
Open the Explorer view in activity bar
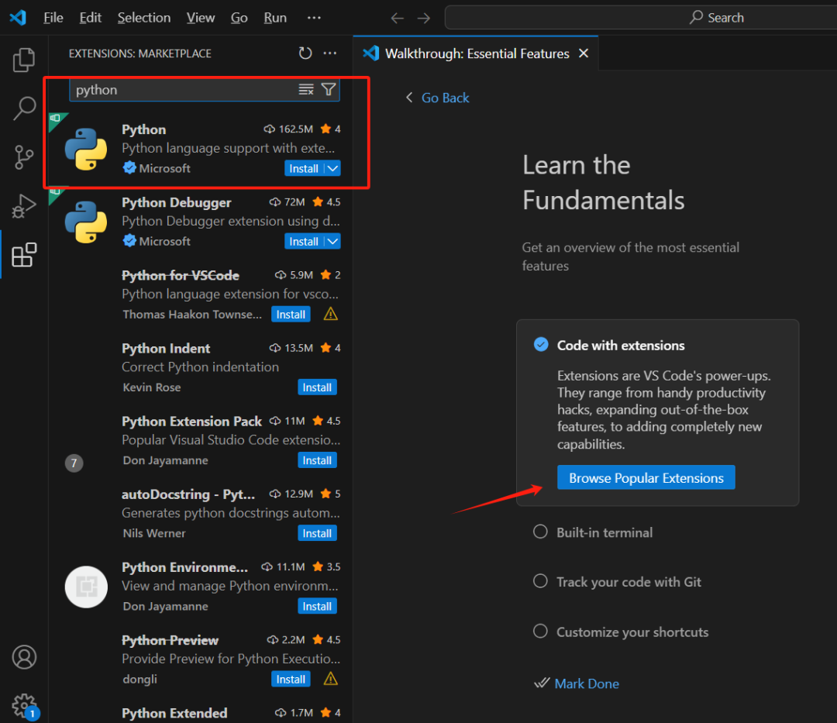[24, 60]
